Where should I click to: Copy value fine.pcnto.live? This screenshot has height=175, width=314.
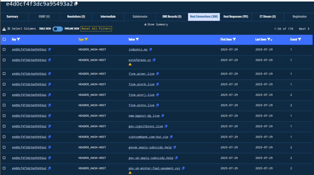click(x=157, y=105)
